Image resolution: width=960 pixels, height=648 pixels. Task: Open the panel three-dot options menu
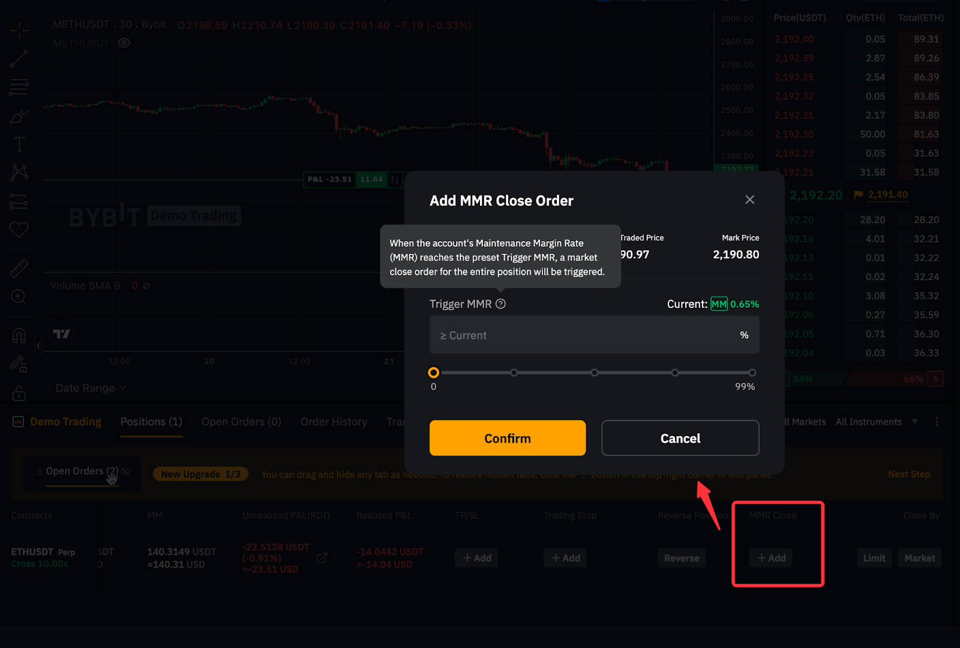[x=937, y=422]
